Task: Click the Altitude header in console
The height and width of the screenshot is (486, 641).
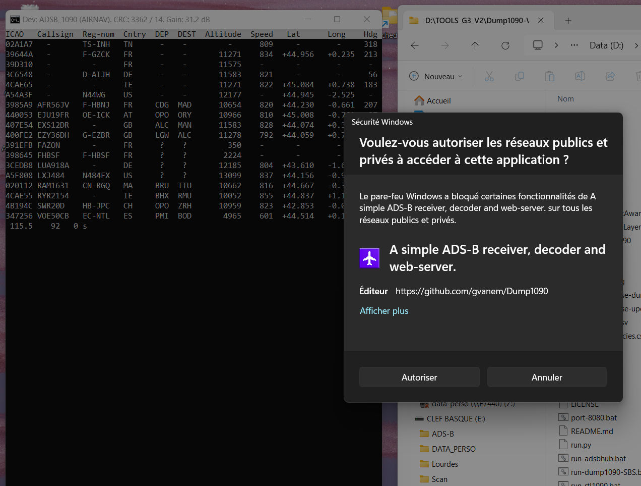Action: (223, 34)
